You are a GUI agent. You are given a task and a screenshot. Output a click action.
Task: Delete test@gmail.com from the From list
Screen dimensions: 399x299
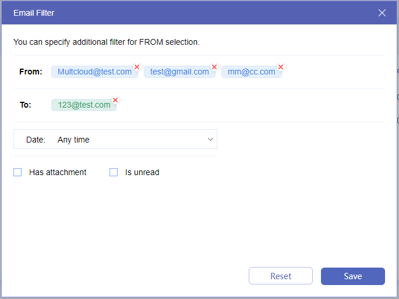[214, 67]
